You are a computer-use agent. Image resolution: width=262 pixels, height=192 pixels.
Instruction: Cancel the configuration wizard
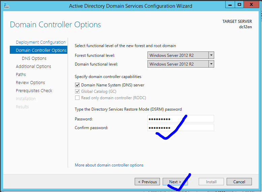[239, 182]
